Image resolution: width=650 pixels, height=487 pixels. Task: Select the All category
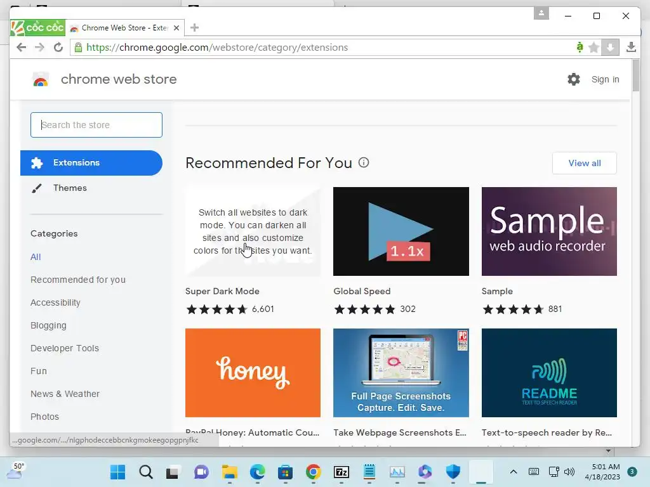(x=36, y=257)
